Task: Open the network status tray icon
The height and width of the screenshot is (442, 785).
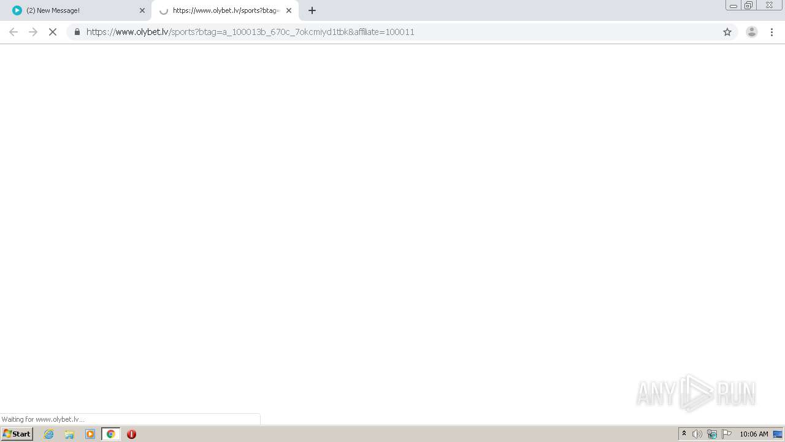Action: 712,434
